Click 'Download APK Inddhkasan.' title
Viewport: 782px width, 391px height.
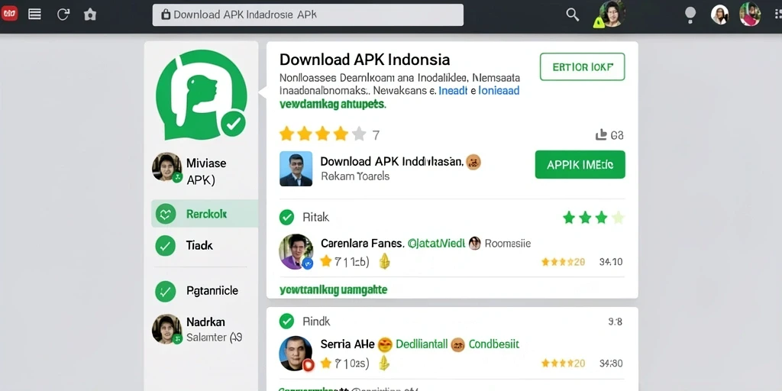click(392, 162)
